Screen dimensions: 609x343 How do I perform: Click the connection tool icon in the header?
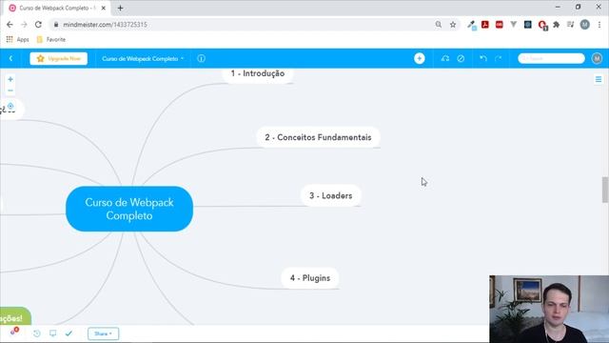[x=445, y=58]
